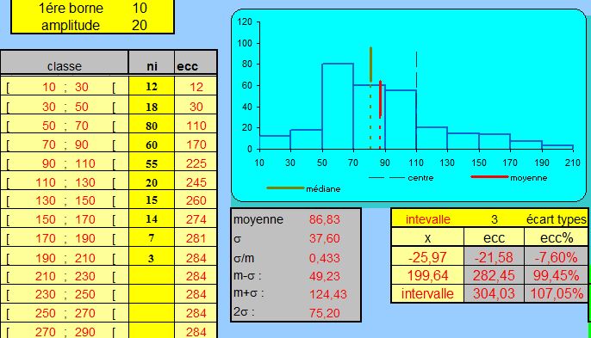Click the 'ecc%' column header
591x338 pixels.
tap(557, 238)
